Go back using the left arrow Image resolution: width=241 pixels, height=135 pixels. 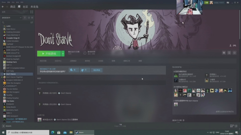click(3, 7)
